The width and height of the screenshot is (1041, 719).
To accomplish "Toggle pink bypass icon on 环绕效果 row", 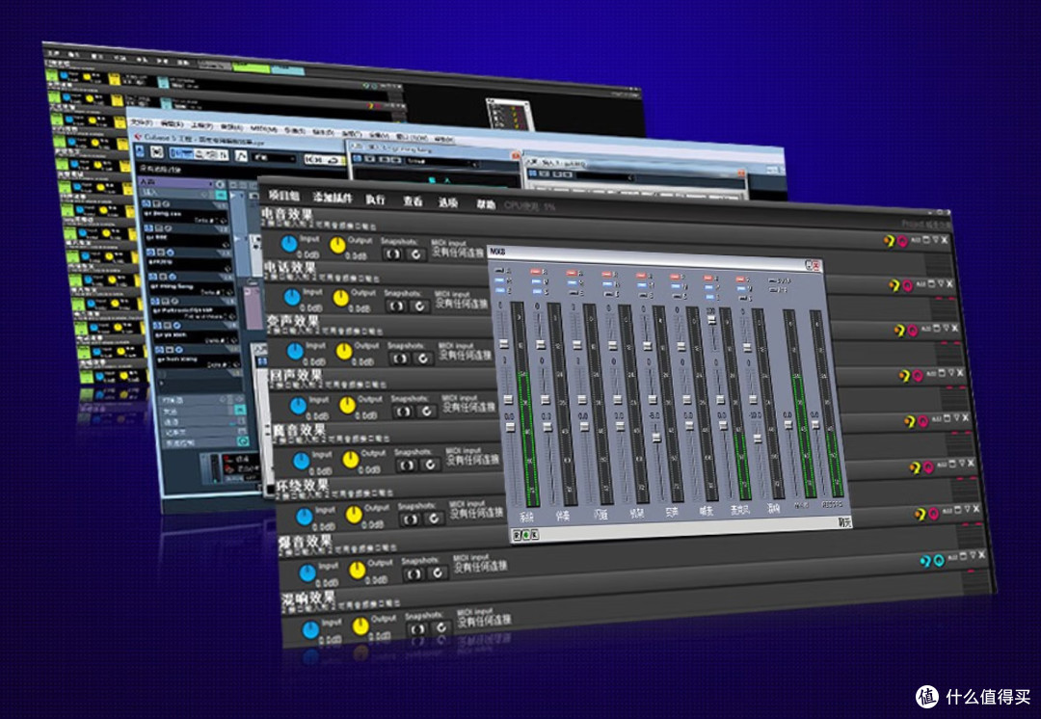I will tap(928, 467).
